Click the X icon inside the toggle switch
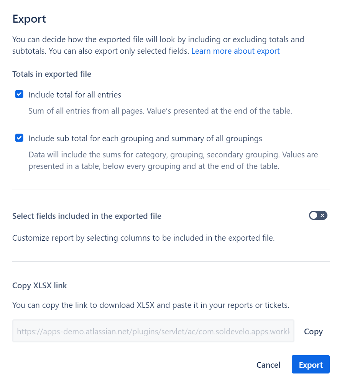Screen dimensions: 342x385 click(x=322, y=216)
